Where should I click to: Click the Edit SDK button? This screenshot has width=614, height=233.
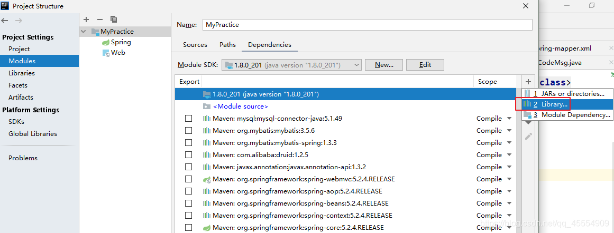click(425, 65)
